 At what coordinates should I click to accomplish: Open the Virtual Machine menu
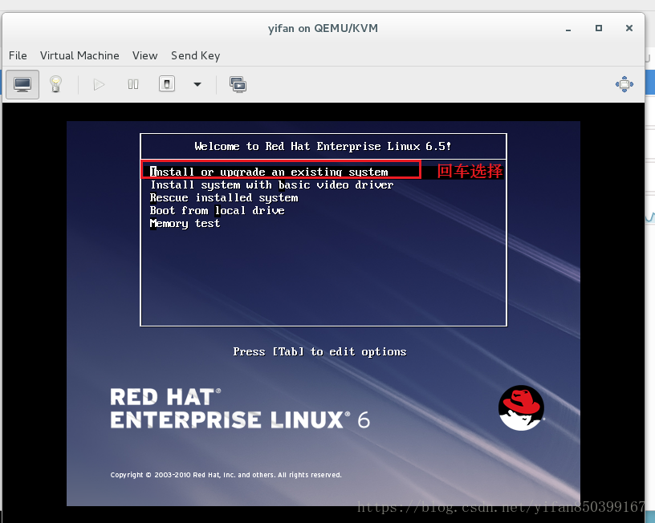79,55
